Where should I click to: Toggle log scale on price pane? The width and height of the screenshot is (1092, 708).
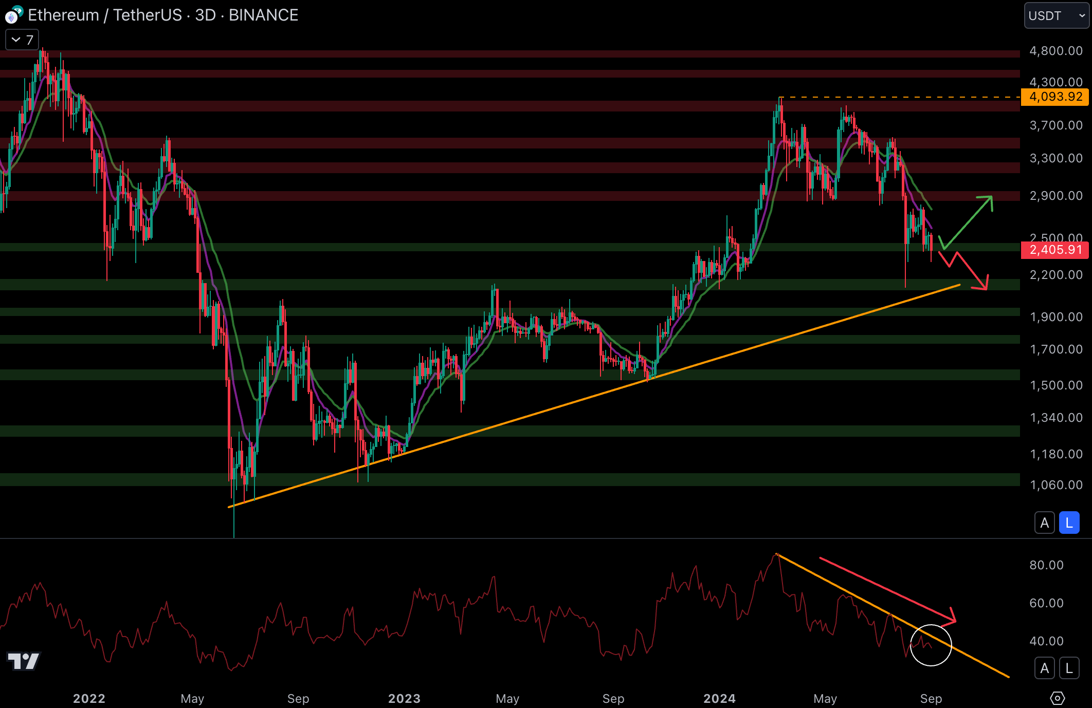pos(1069,523)
